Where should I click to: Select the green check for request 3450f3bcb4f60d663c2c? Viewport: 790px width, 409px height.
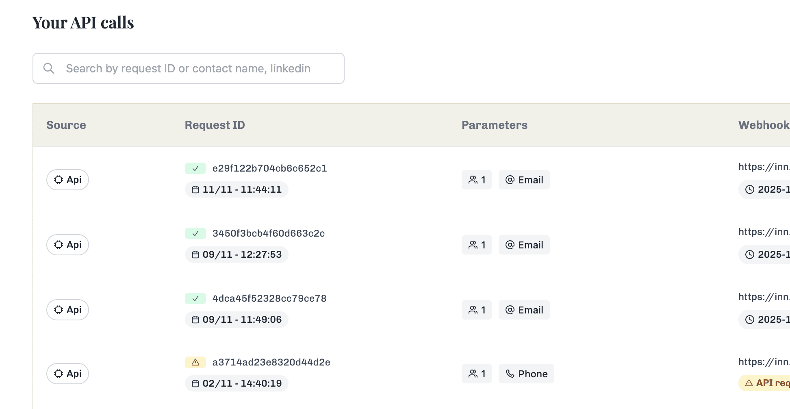tap(195, 233)
